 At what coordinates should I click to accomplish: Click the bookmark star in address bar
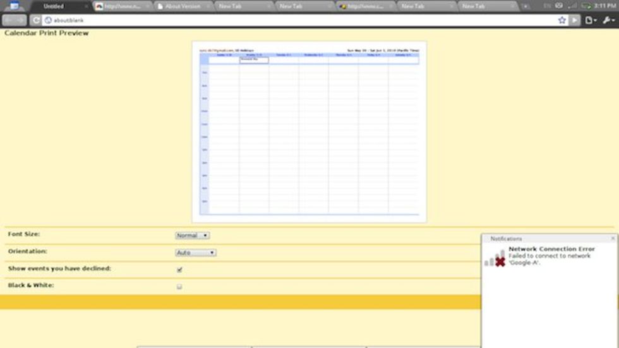(x=562, y=20)
